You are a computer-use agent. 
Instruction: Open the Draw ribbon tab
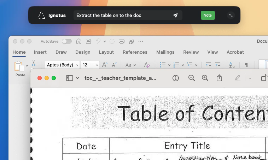point(61,52)
